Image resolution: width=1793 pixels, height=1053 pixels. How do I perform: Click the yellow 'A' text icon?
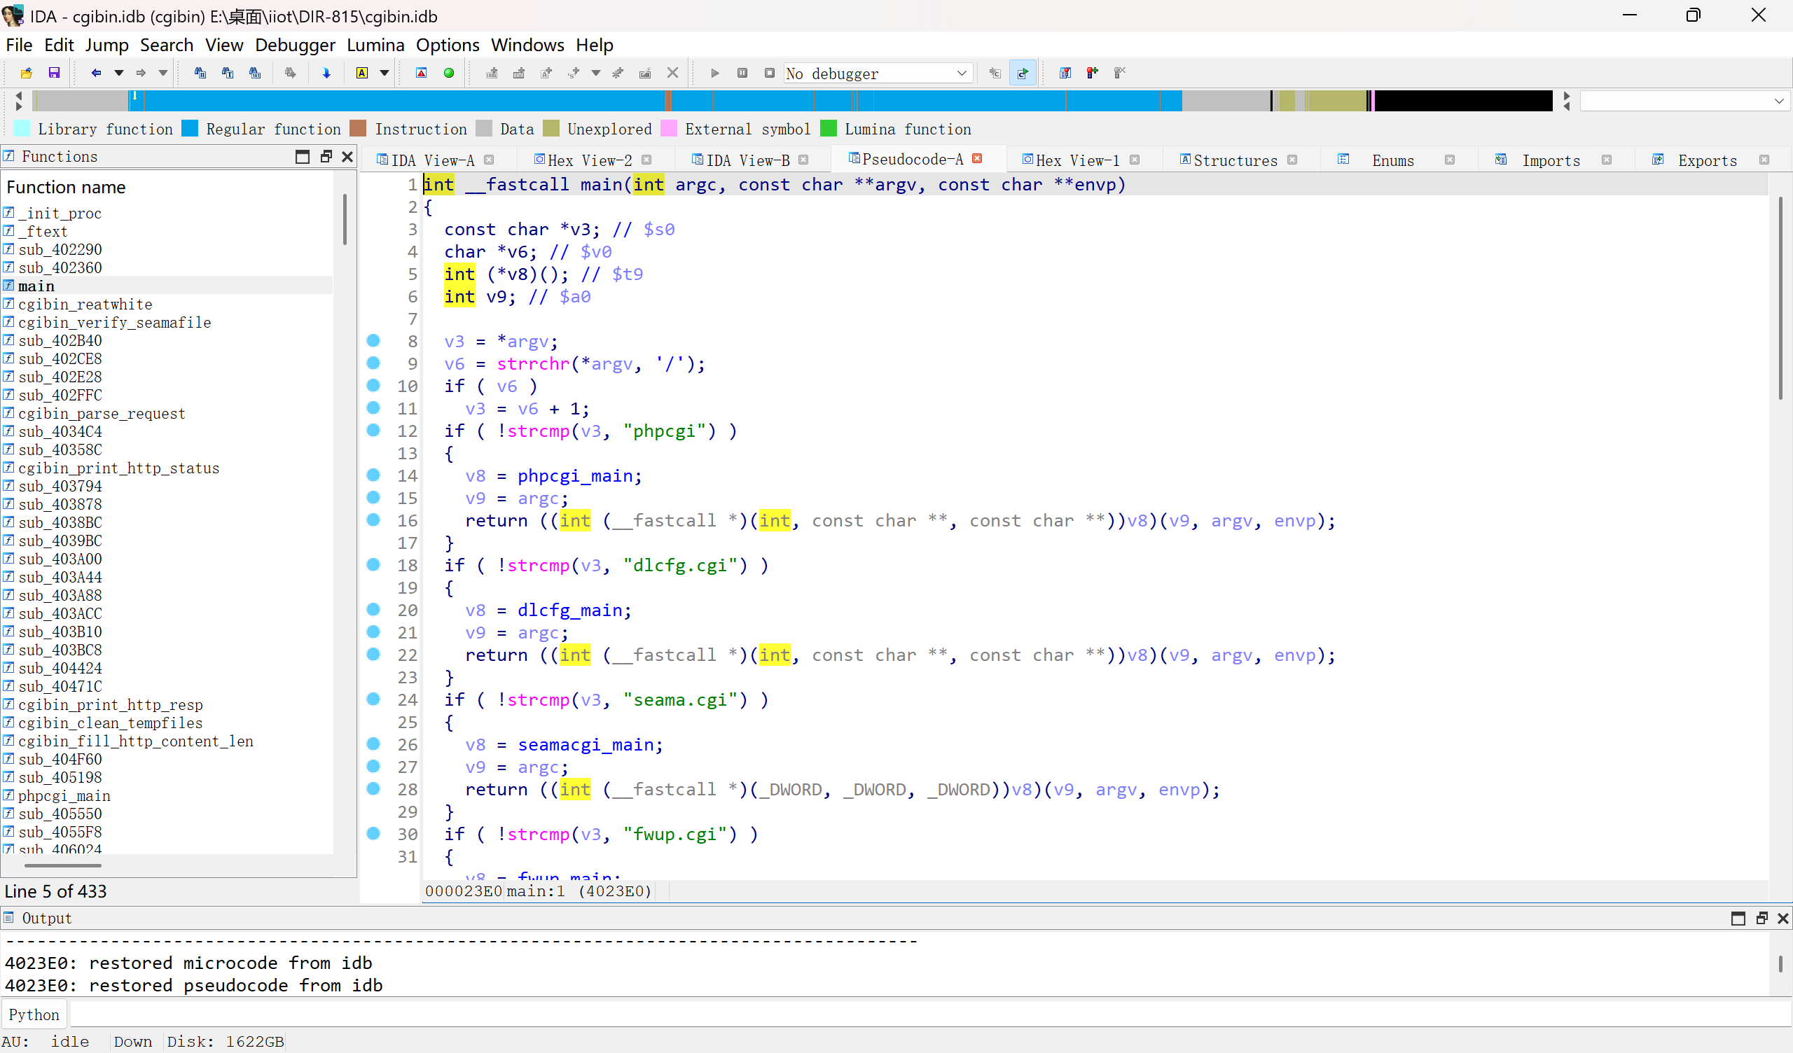362,73
